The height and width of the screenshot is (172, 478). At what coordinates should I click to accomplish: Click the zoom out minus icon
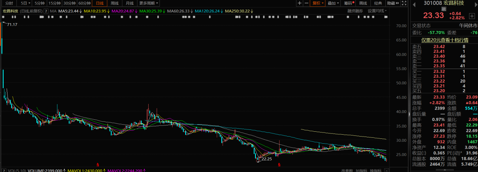click(x=306, y=3)
